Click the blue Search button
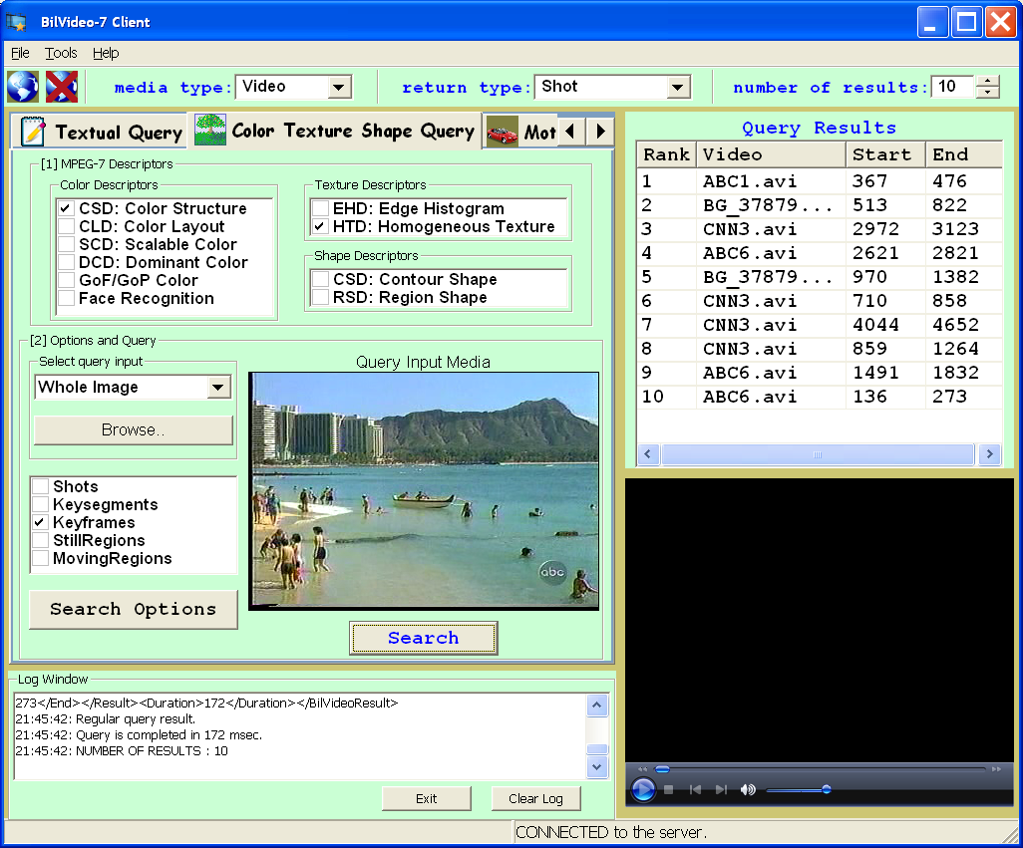 point(423,638)
